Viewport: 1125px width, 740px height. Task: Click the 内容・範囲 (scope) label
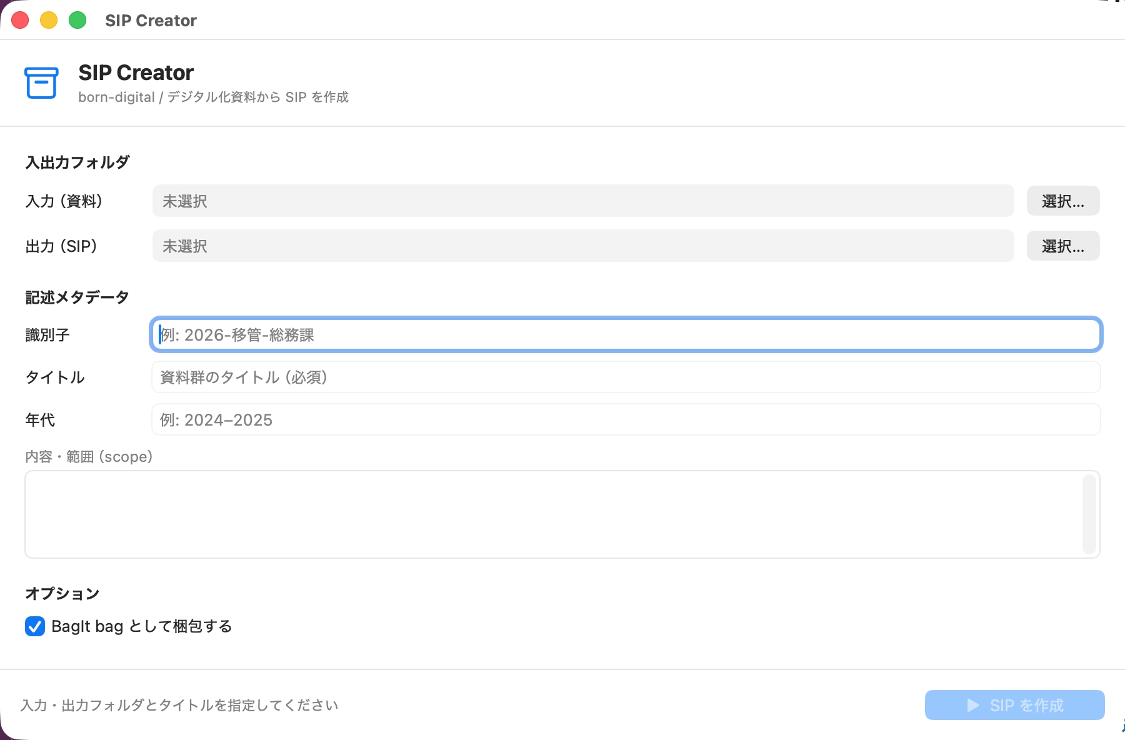(89, 457)
